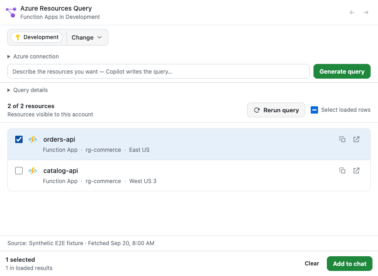Image resolution: width=378 pixels, height=276 pixels.
Task: Toggle the Select loaded rows checkbox
Action: [x=314, y=110]
